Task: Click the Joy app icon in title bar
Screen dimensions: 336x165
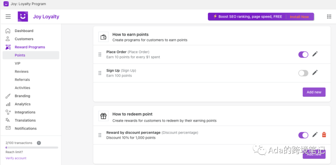Action: 6,4
